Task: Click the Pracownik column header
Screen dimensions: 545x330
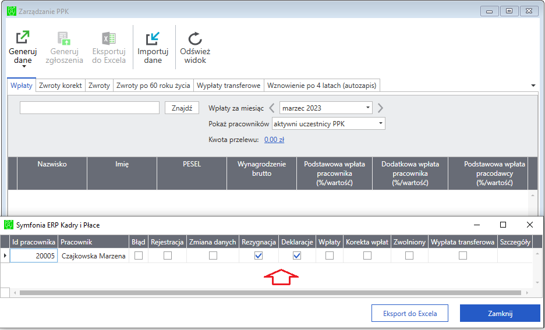Action: pos(93,242)
